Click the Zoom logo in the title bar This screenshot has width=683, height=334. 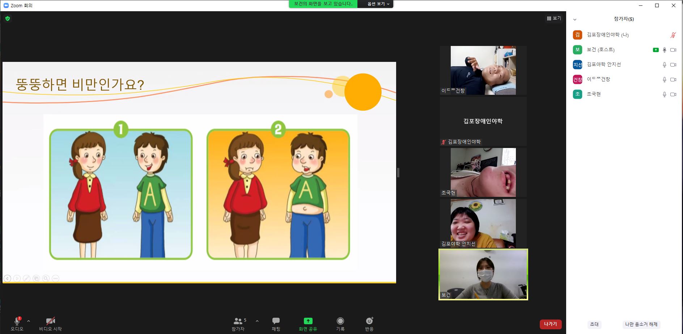pyautogui.click(x=6, y=5)
